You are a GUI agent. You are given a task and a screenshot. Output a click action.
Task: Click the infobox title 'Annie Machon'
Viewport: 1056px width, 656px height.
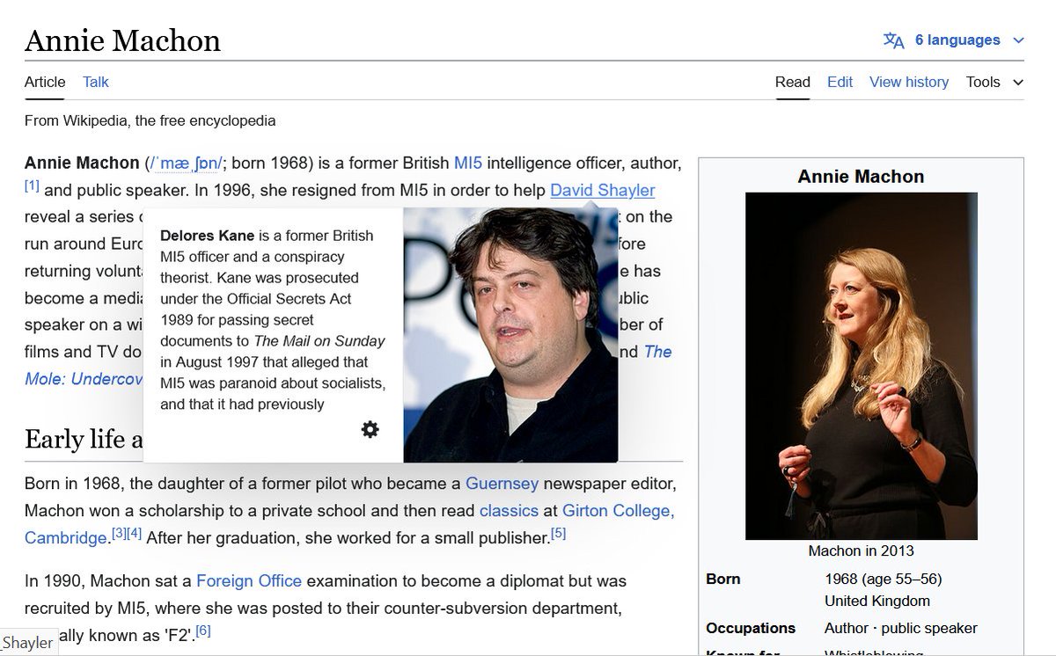tap(862, 176)
